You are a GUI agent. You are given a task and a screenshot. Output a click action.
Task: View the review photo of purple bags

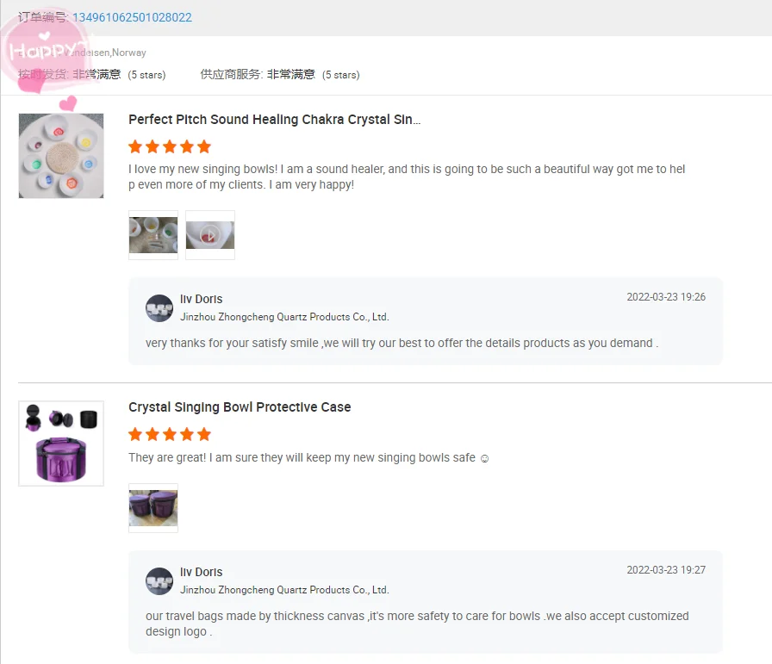click(153, 508)
